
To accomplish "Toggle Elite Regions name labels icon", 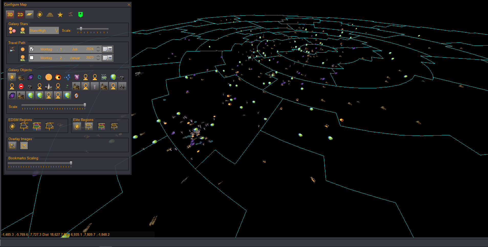I will [114, 126].
